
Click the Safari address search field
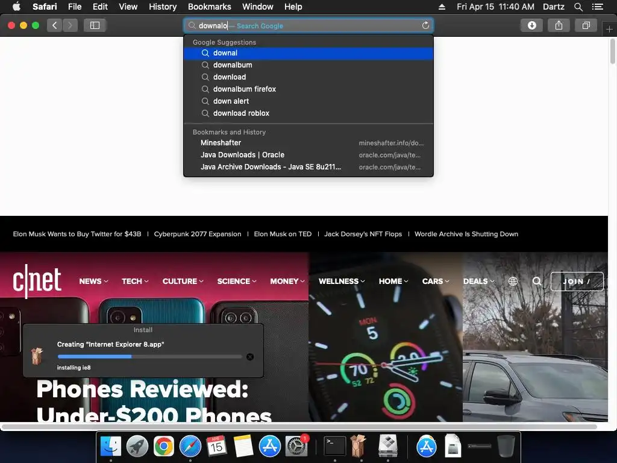(x=308, y=25)
